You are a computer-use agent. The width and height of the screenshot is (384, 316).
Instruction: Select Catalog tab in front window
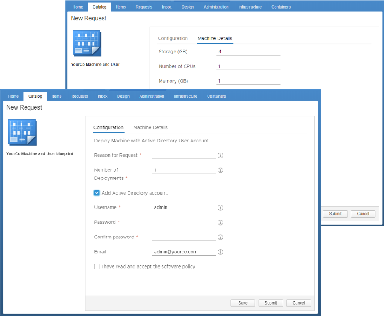tap(35, 96)
